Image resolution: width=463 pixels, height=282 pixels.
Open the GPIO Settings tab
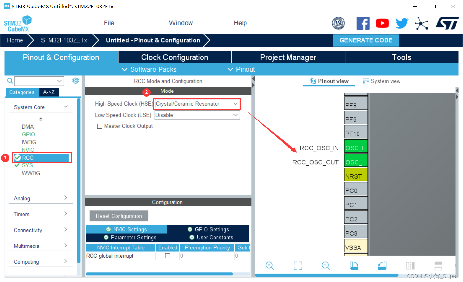[x=208, y=229]
